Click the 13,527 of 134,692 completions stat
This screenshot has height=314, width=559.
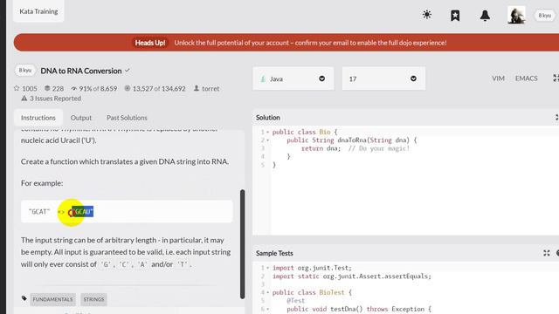[155, 88]
